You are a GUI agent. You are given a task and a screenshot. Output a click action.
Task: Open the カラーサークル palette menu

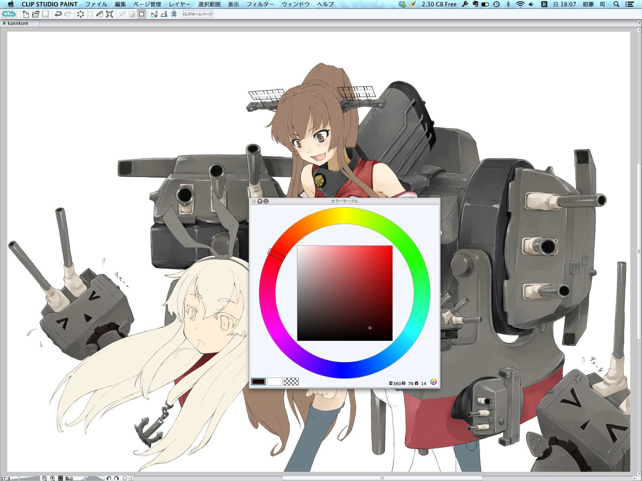(x=254, y=201)
